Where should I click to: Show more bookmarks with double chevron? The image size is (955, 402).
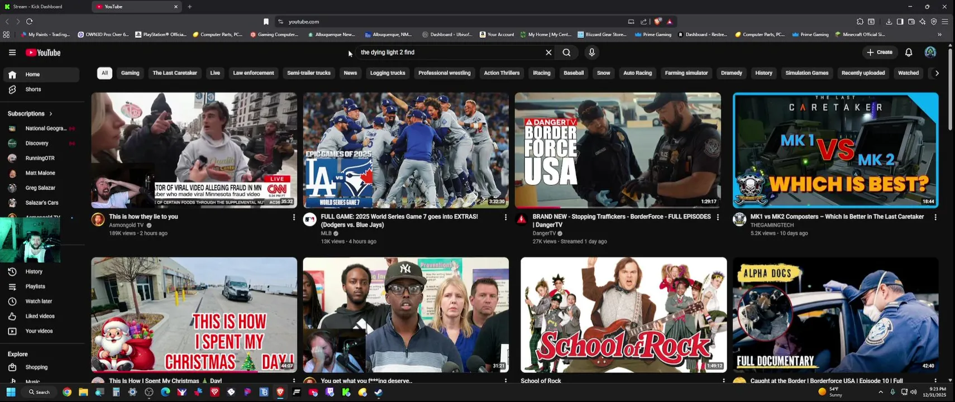point(939,35)
